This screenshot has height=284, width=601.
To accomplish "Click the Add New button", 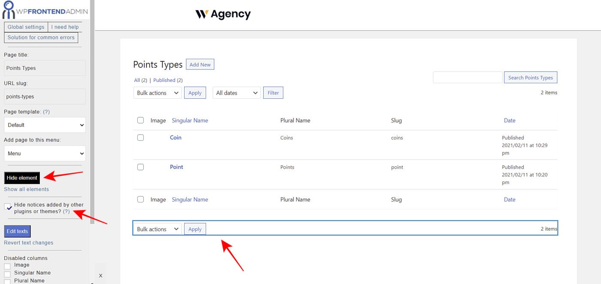I will point(200,65).
